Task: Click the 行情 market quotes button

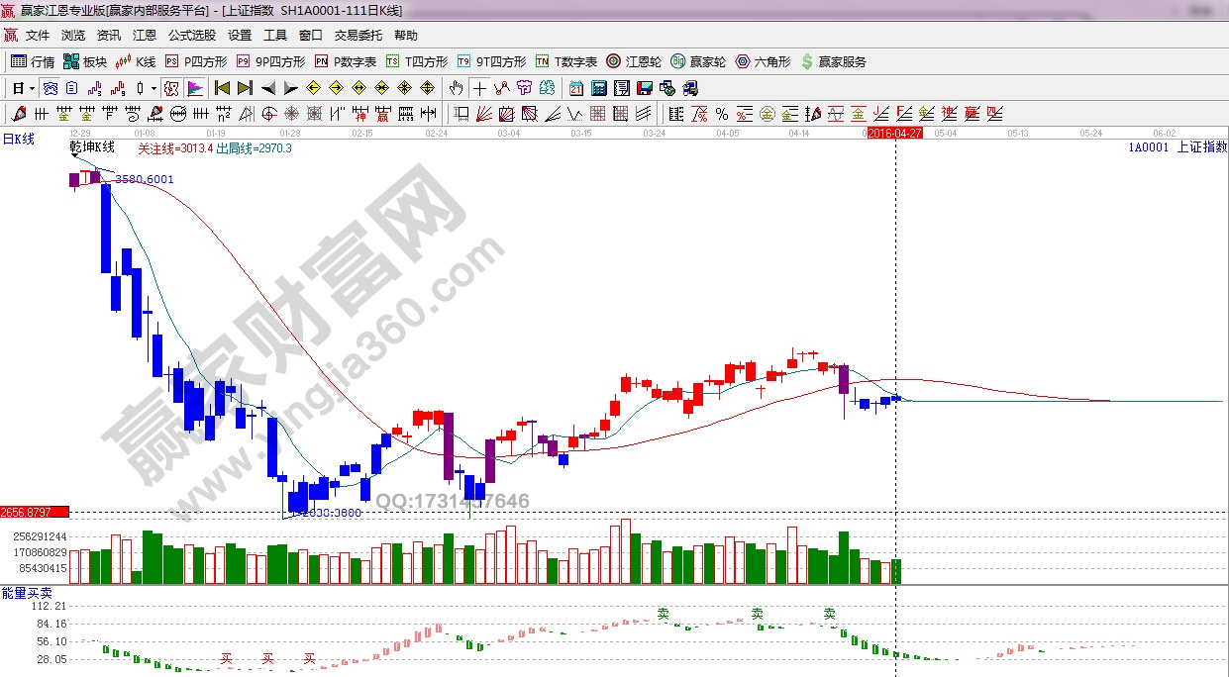Action: 33,61
